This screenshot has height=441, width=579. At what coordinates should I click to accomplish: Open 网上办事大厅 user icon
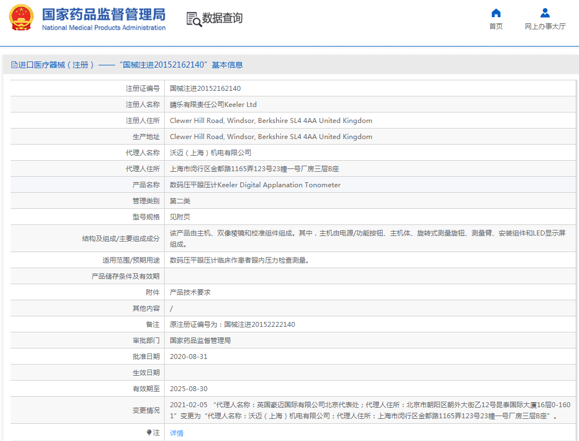pos(545,13)
